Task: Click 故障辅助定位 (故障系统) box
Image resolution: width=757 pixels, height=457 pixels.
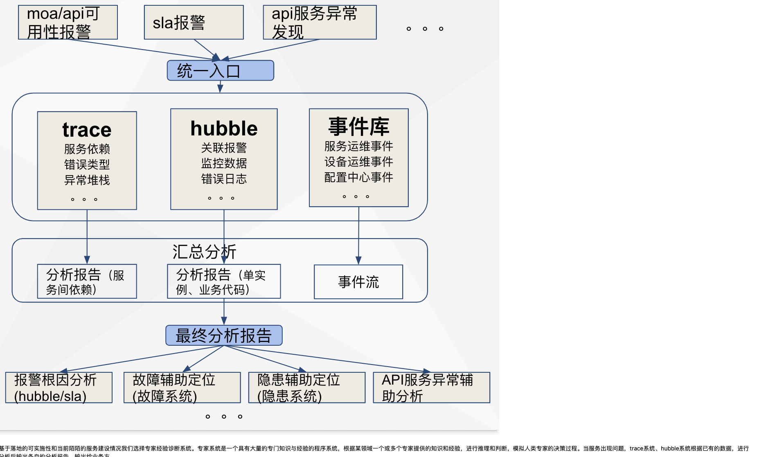Action: pos(182,387)
